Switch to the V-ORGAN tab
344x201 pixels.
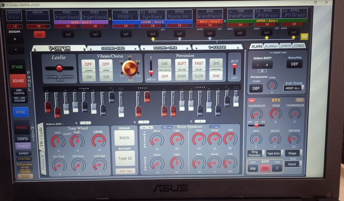click(x=59, y=48)
